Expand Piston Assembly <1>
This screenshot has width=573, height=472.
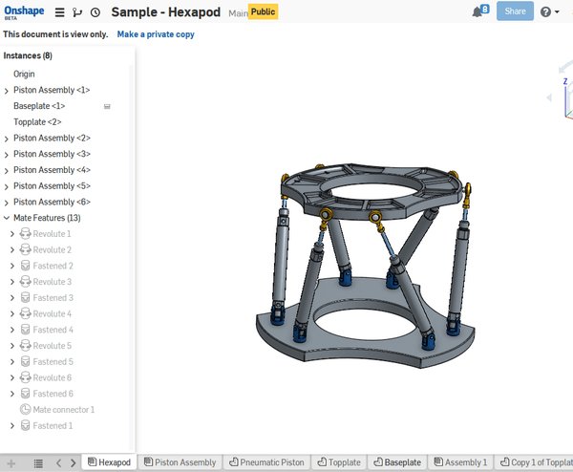(7, 91)
